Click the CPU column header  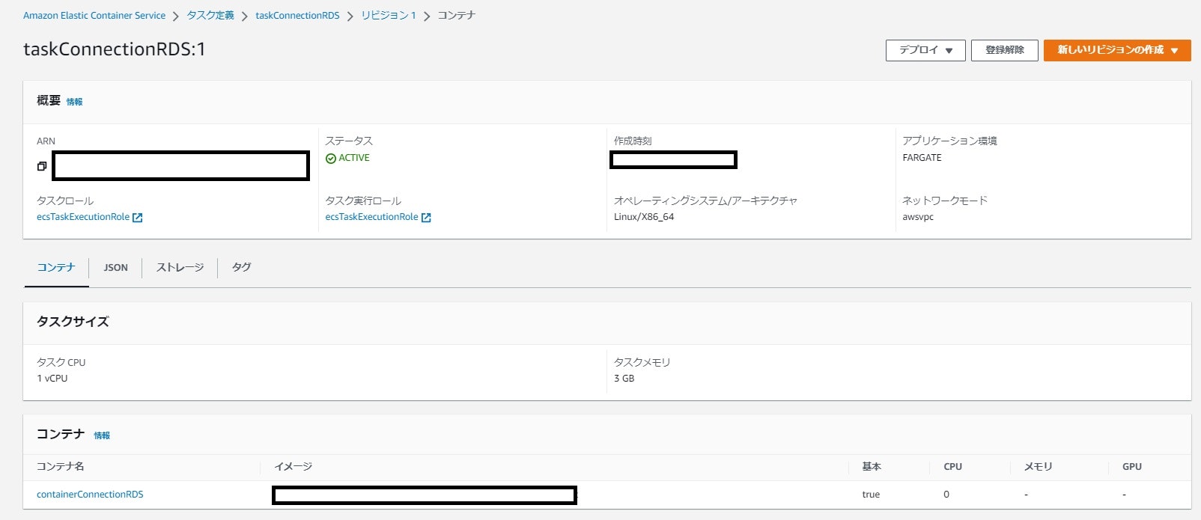click(952, 466)
